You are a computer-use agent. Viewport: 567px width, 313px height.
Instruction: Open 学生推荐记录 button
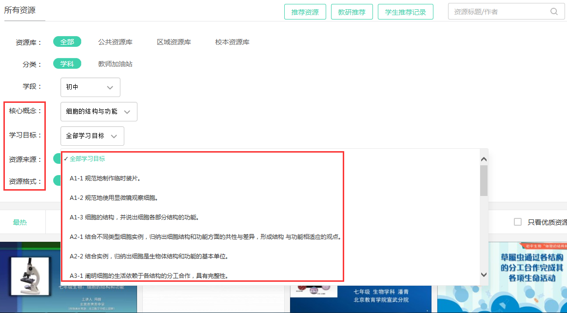coord(405,12)
